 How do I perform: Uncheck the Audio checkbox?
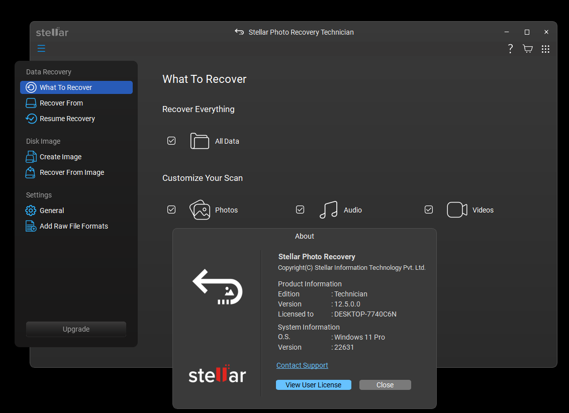(x=300, y=210)
